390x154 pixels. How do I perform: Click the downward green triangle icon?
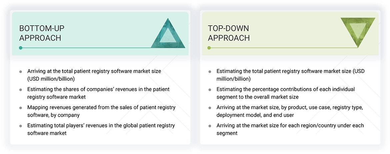[358, 31]
